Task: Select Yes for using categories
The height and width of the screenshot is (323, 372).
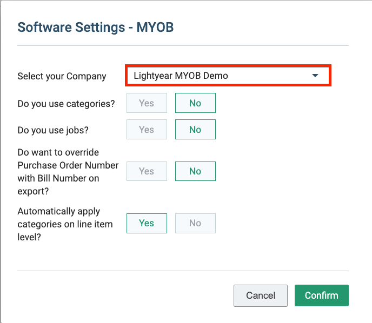Action: 147,103
